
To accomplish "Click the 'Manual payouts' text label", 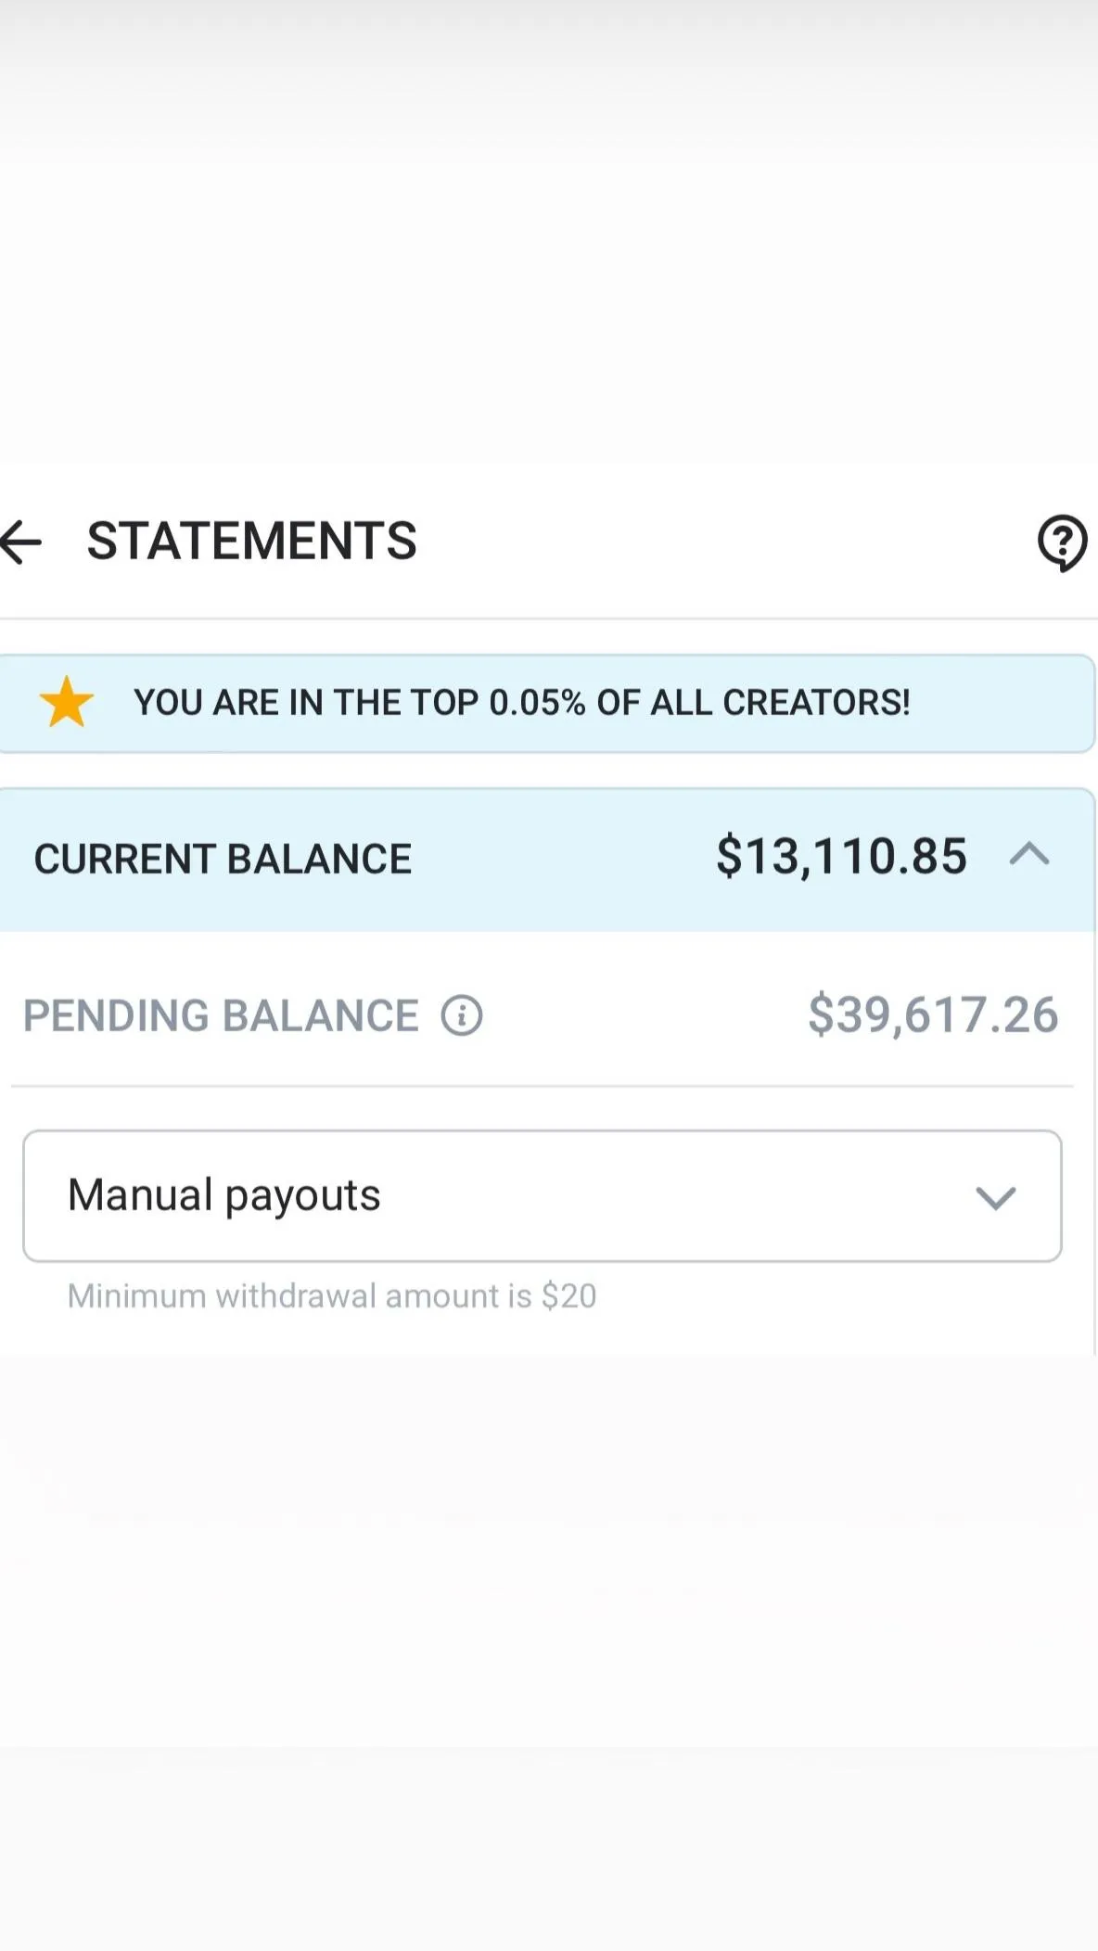I will [x=224, y=1195].
